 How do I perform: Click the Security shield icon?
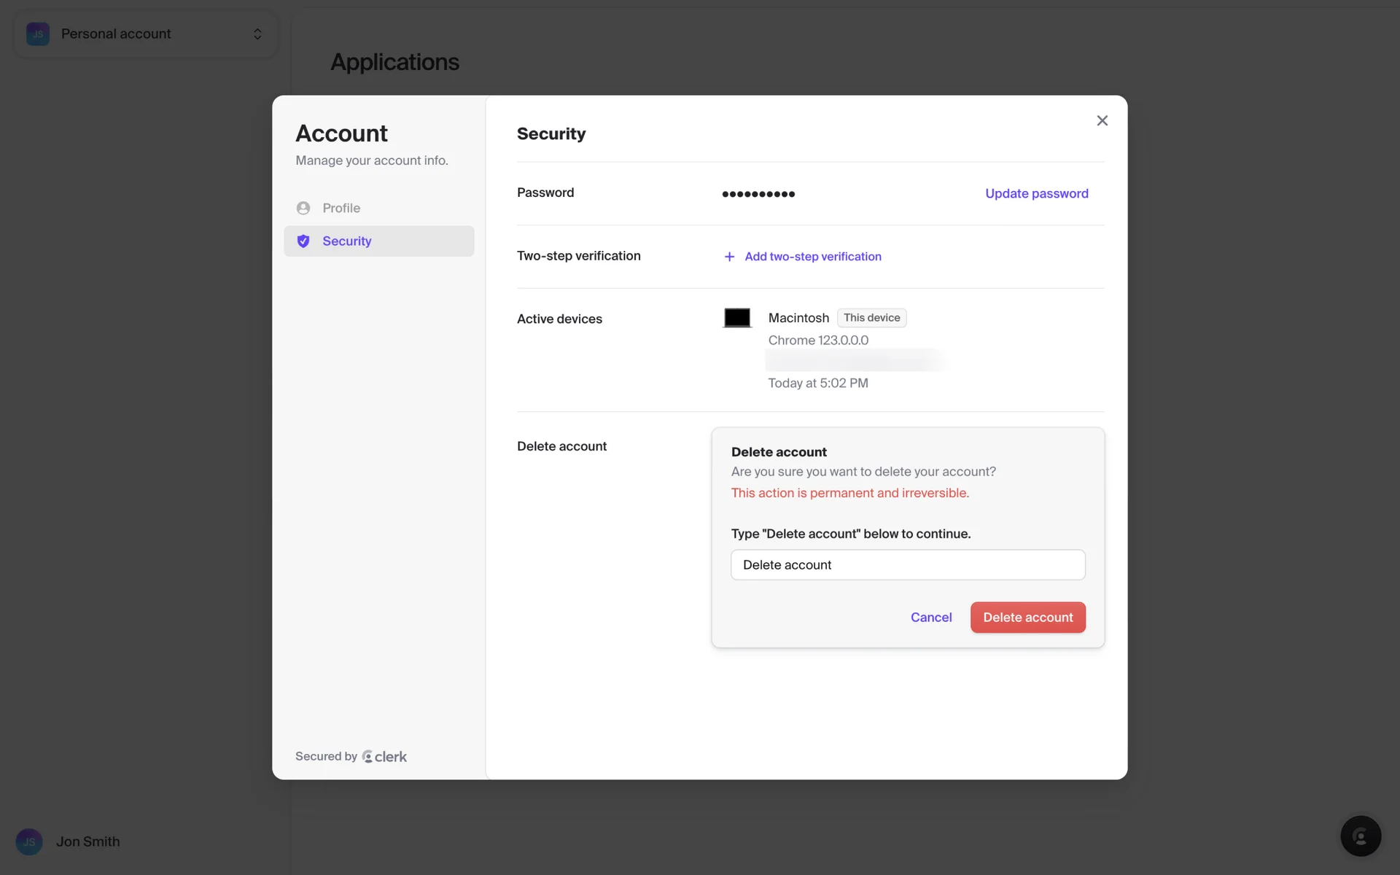pyautogui.click(x=303, y=241)
